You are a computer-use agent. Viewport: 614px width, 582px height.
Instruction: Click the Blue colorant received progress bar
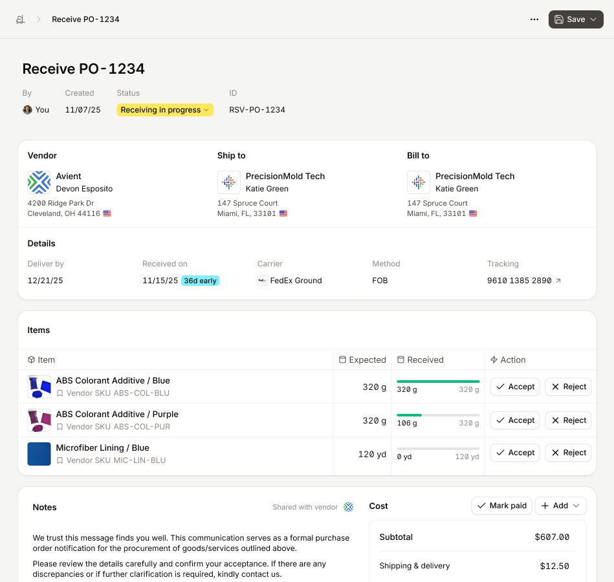[x=438, y=382]
